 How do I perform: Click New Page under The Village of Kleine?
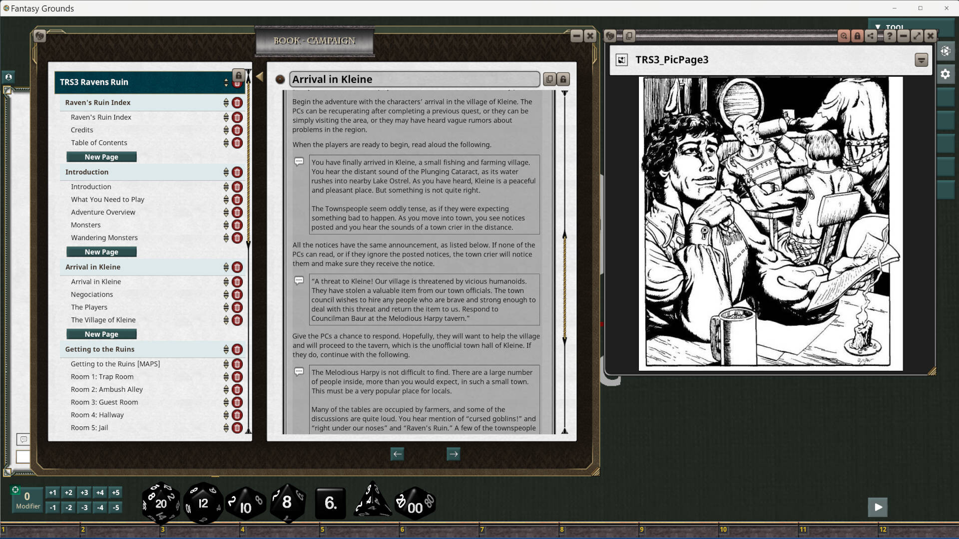coord(101,333)
